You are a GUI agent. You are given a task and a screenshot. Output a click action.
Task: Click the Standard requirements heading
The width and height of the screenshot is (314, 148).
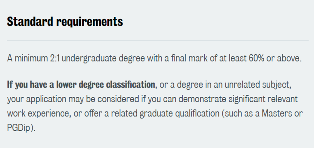click(65, 21)
